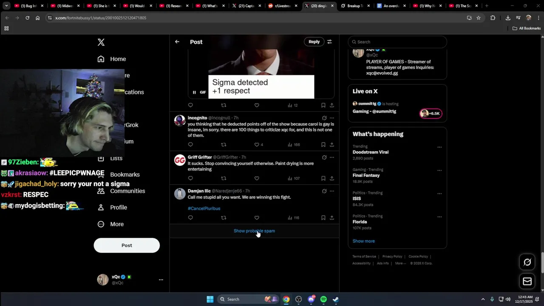This screenshot has height=306, width=544.
Task: Open Profile in the sidebar
Action: [113, 207]
